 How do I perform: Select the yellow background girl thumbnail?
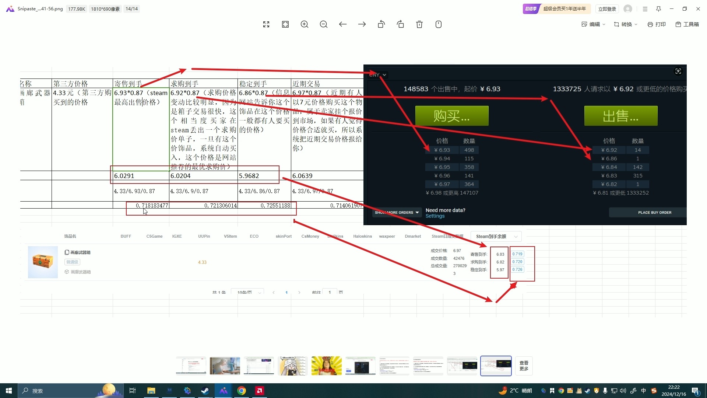(x=327, y=366)
